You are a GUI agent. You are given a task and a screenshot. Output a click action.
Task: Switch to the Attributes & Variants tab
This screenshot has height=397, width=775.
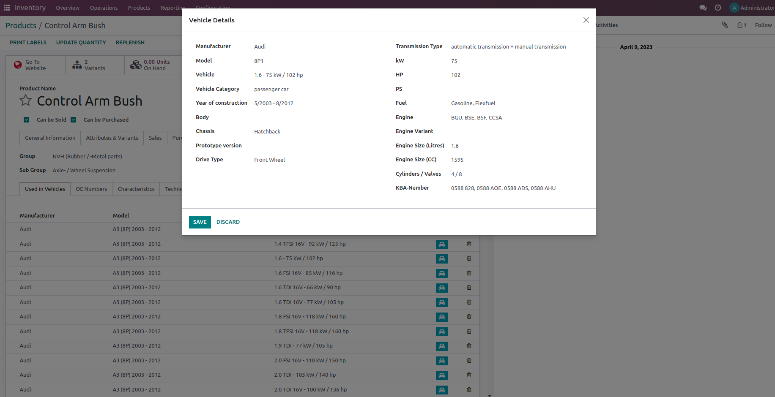tap(112, 138)
